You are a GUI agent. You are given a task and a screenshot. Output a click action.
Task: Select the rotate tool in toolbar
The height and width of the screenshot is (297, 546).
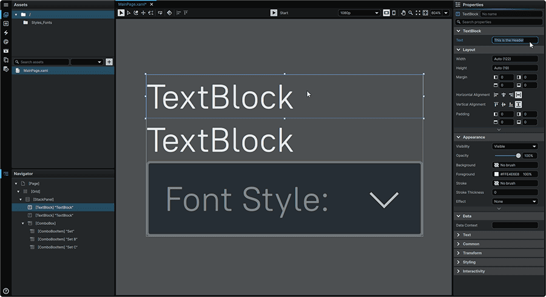tap(136, 13)
